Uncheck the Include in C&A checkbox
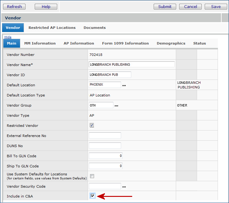This screenshot has width=229, height=203. tap(93, 196)
